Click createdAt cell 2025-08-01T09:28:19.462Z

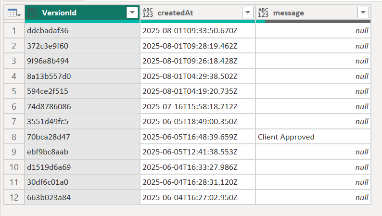[198, 46]
